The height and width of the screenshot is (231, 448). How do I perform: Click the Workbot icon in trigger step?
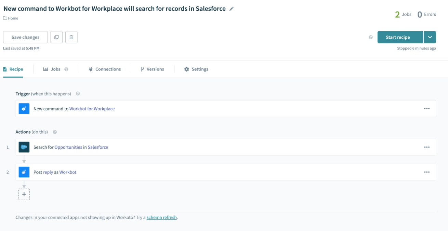click(24, 109)
